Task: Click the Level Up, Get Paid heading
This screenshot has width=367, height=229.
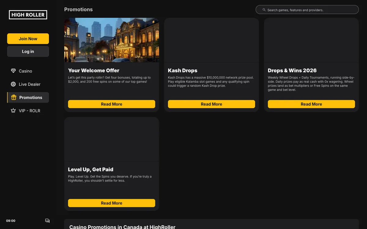Action: (91, 169)
